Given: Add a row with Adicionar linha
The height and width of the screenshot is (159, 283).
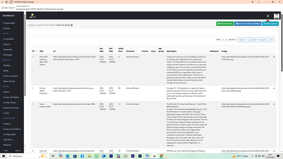Looking at the screenshot, I should coord(225,24).
